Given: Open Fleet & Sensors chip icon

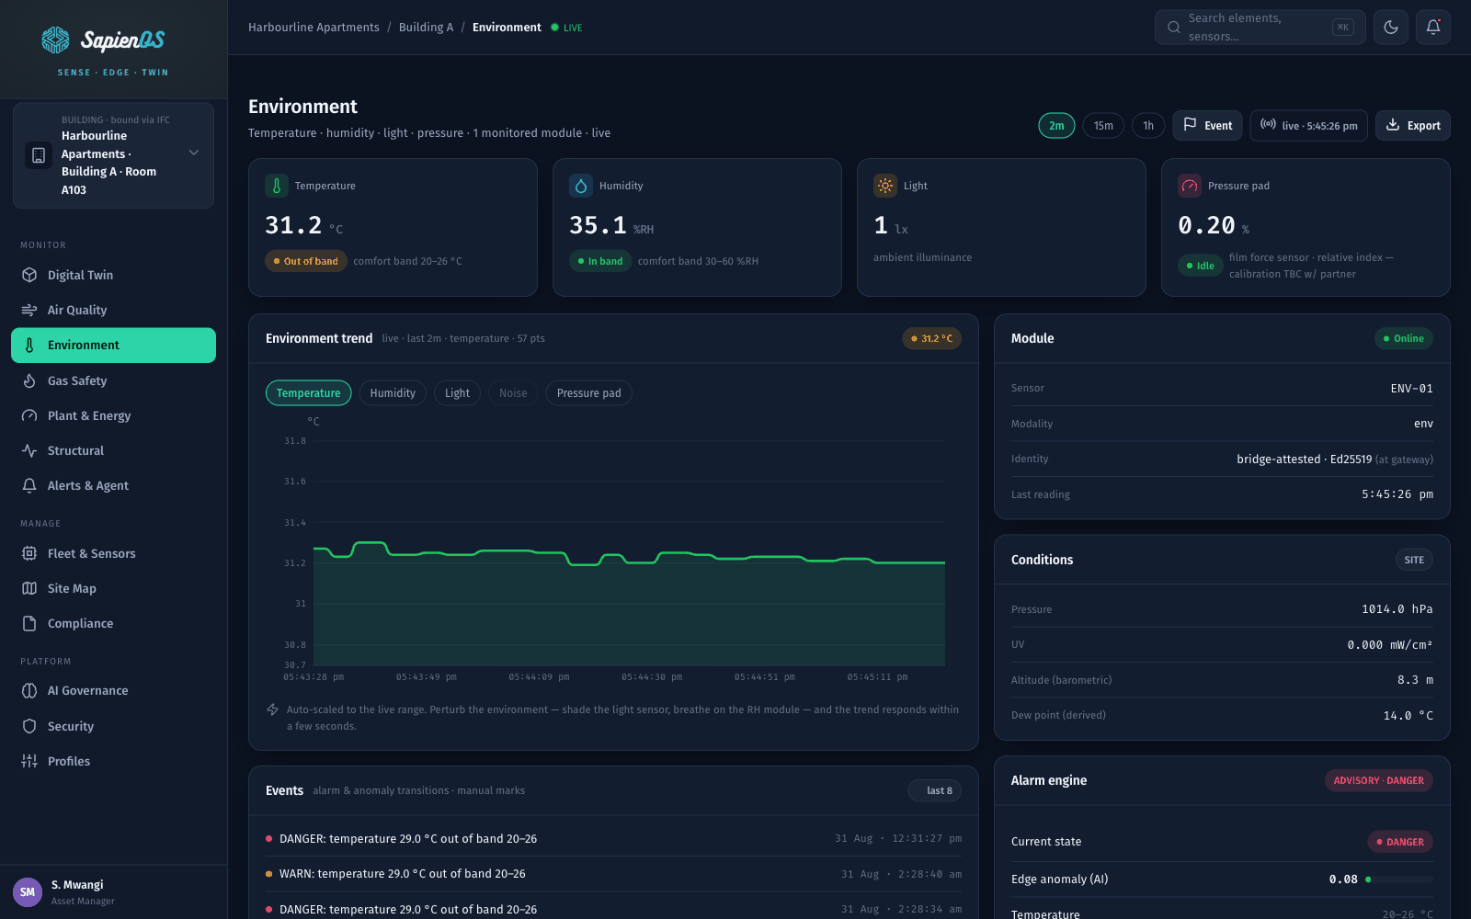Looking at the screenshot, I should tap(29, 553).
